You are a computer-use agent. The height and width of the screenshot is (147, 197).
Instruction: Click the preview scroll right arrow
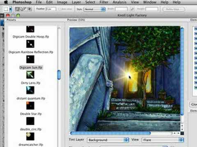178,133
